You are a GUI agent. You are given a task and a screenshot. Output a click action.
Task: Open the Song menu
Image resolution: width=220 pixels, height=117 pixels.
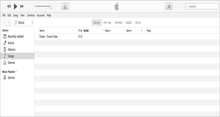[16, 15]
